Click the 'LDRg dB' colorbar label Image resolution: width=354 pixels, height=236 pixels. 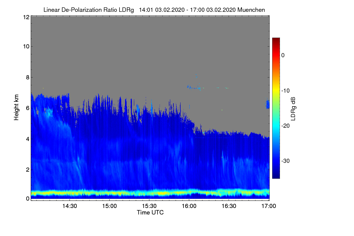293,109
